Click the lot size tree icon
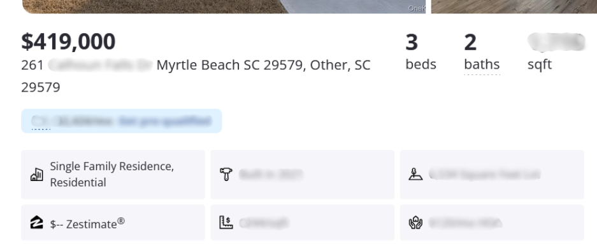Image resolution: width=597 pixels, height=249 pixels. pyautogui.click(x=415, y=174)
